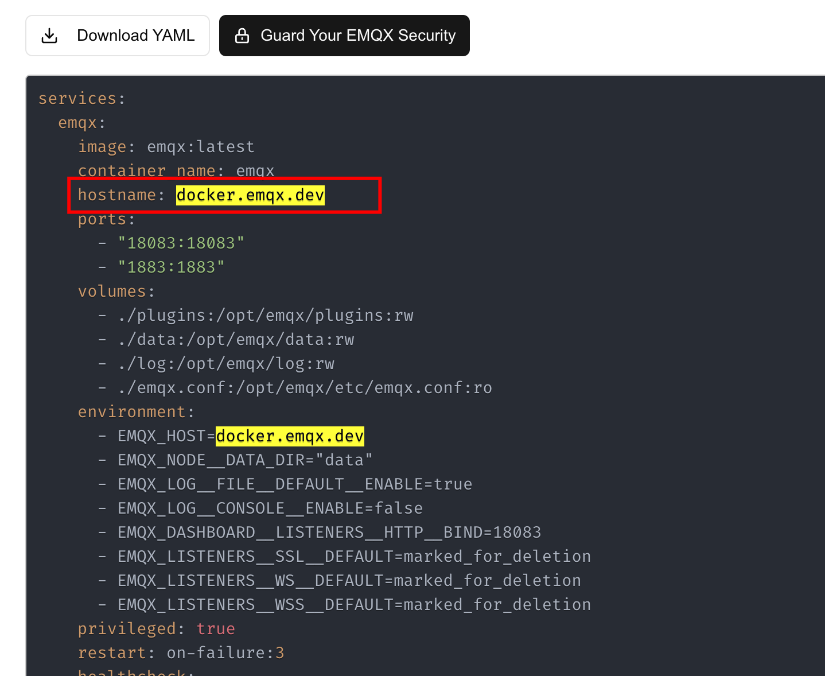
Task: Click the privileged: true value
Action: coord(216,629)
